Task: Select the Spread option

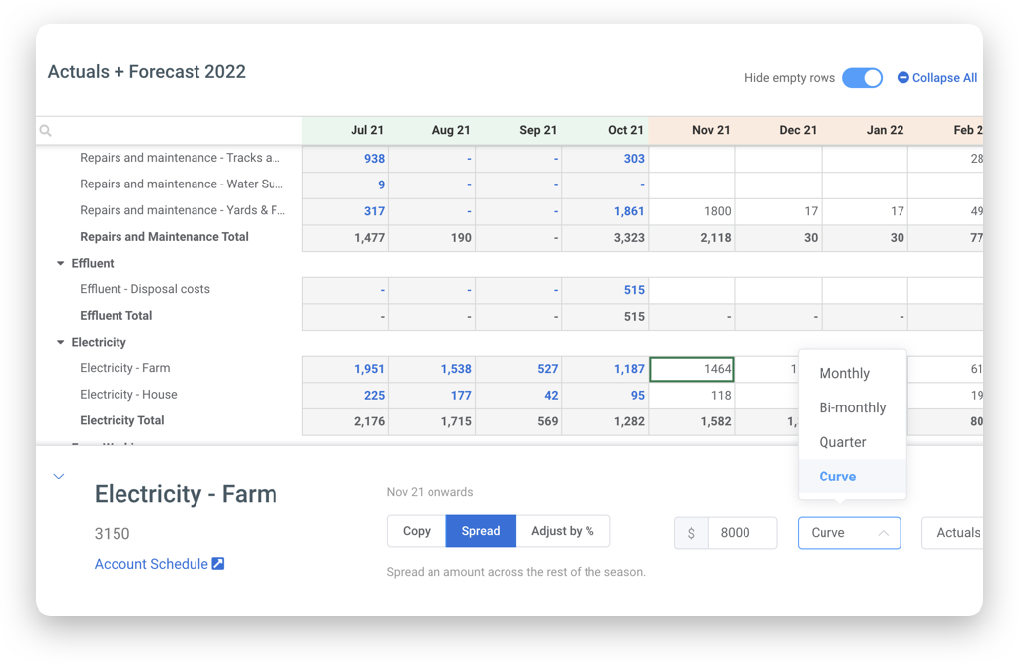Action: point(481,531)
